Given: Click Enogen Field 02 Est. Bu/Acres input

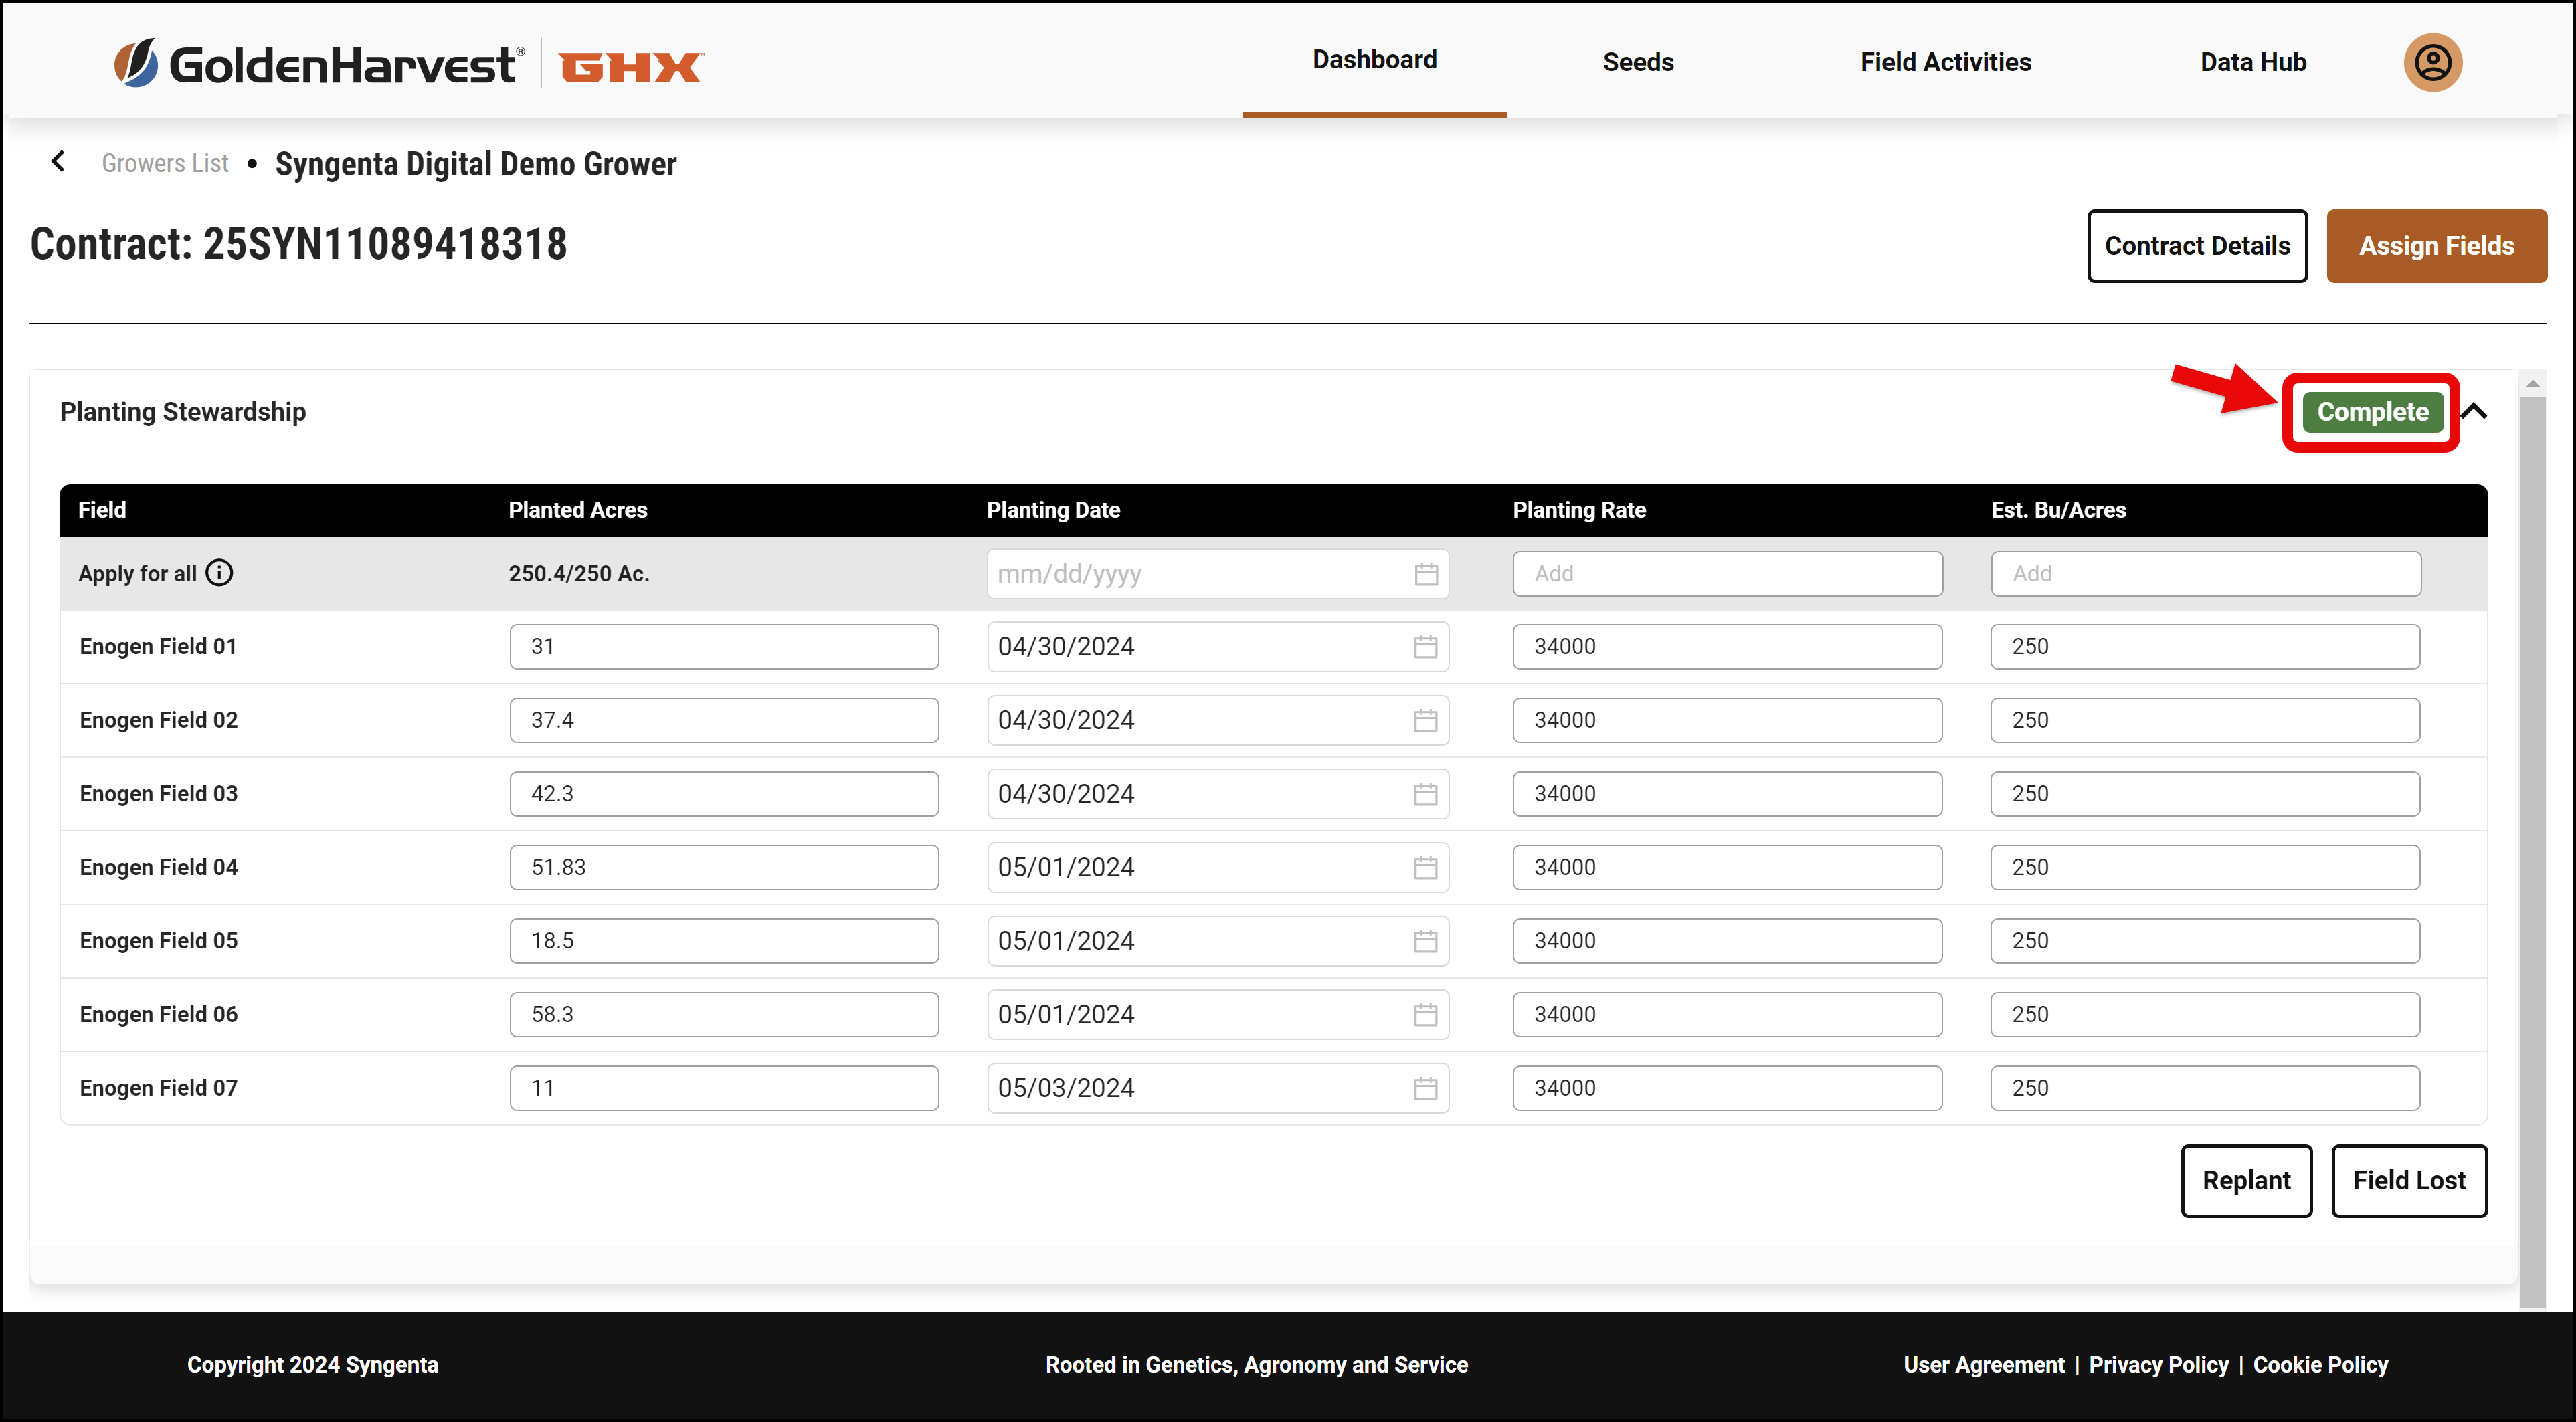Looking at the screenshot, I should (2205, 720).
